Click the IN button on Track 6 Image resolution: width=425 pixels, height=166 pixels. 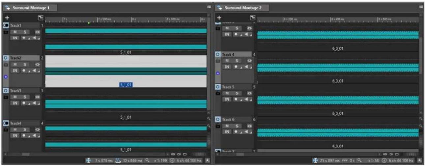[227, 132]
